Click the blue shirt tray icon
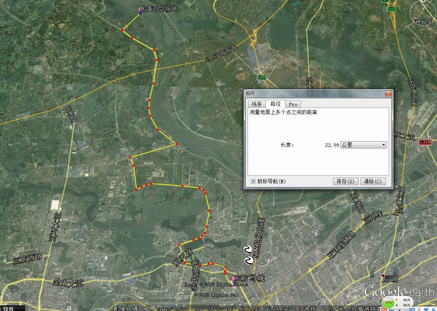 (x=426, y=309)
